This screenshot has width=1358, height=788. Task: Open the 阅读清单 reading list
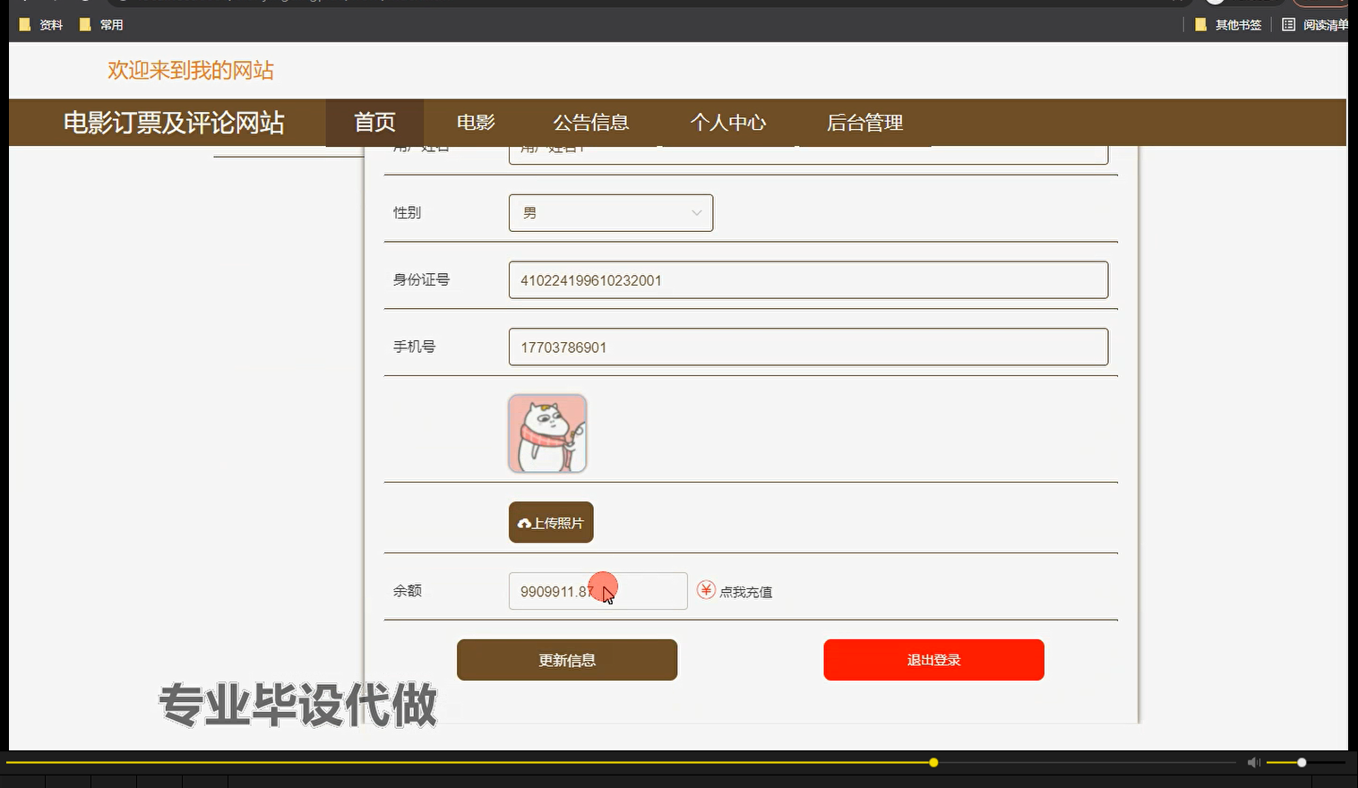tap(1315, 25)
